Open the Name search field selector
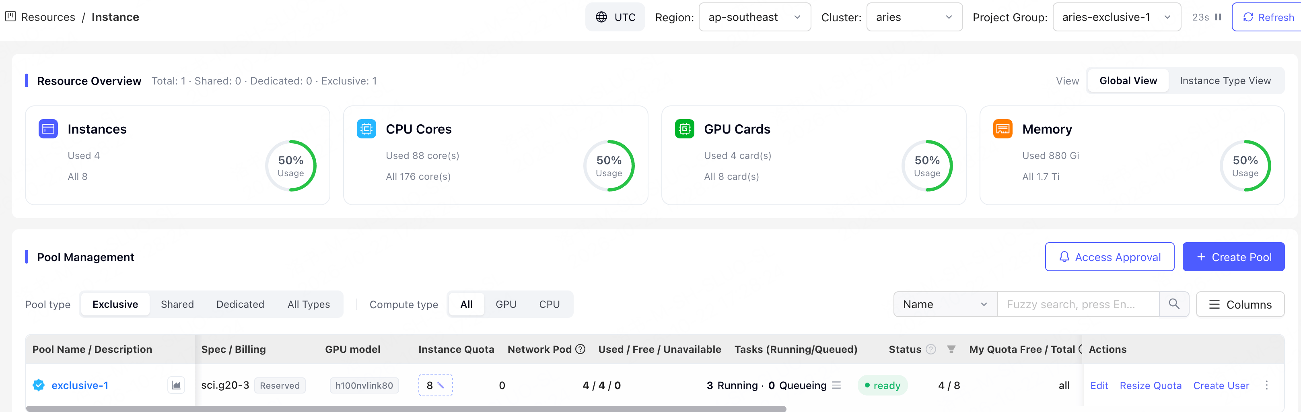The image size is (1301, 412). tap(945, 304)
